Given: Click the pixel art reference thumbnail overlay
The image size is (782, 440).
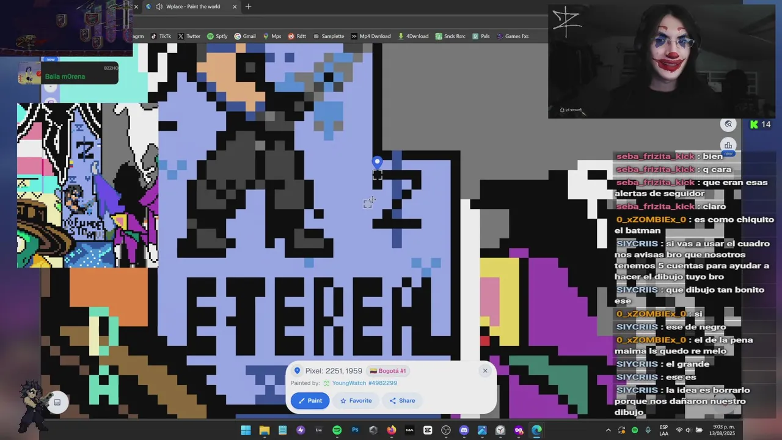Looking at the screenshot, I should [88, 185].
